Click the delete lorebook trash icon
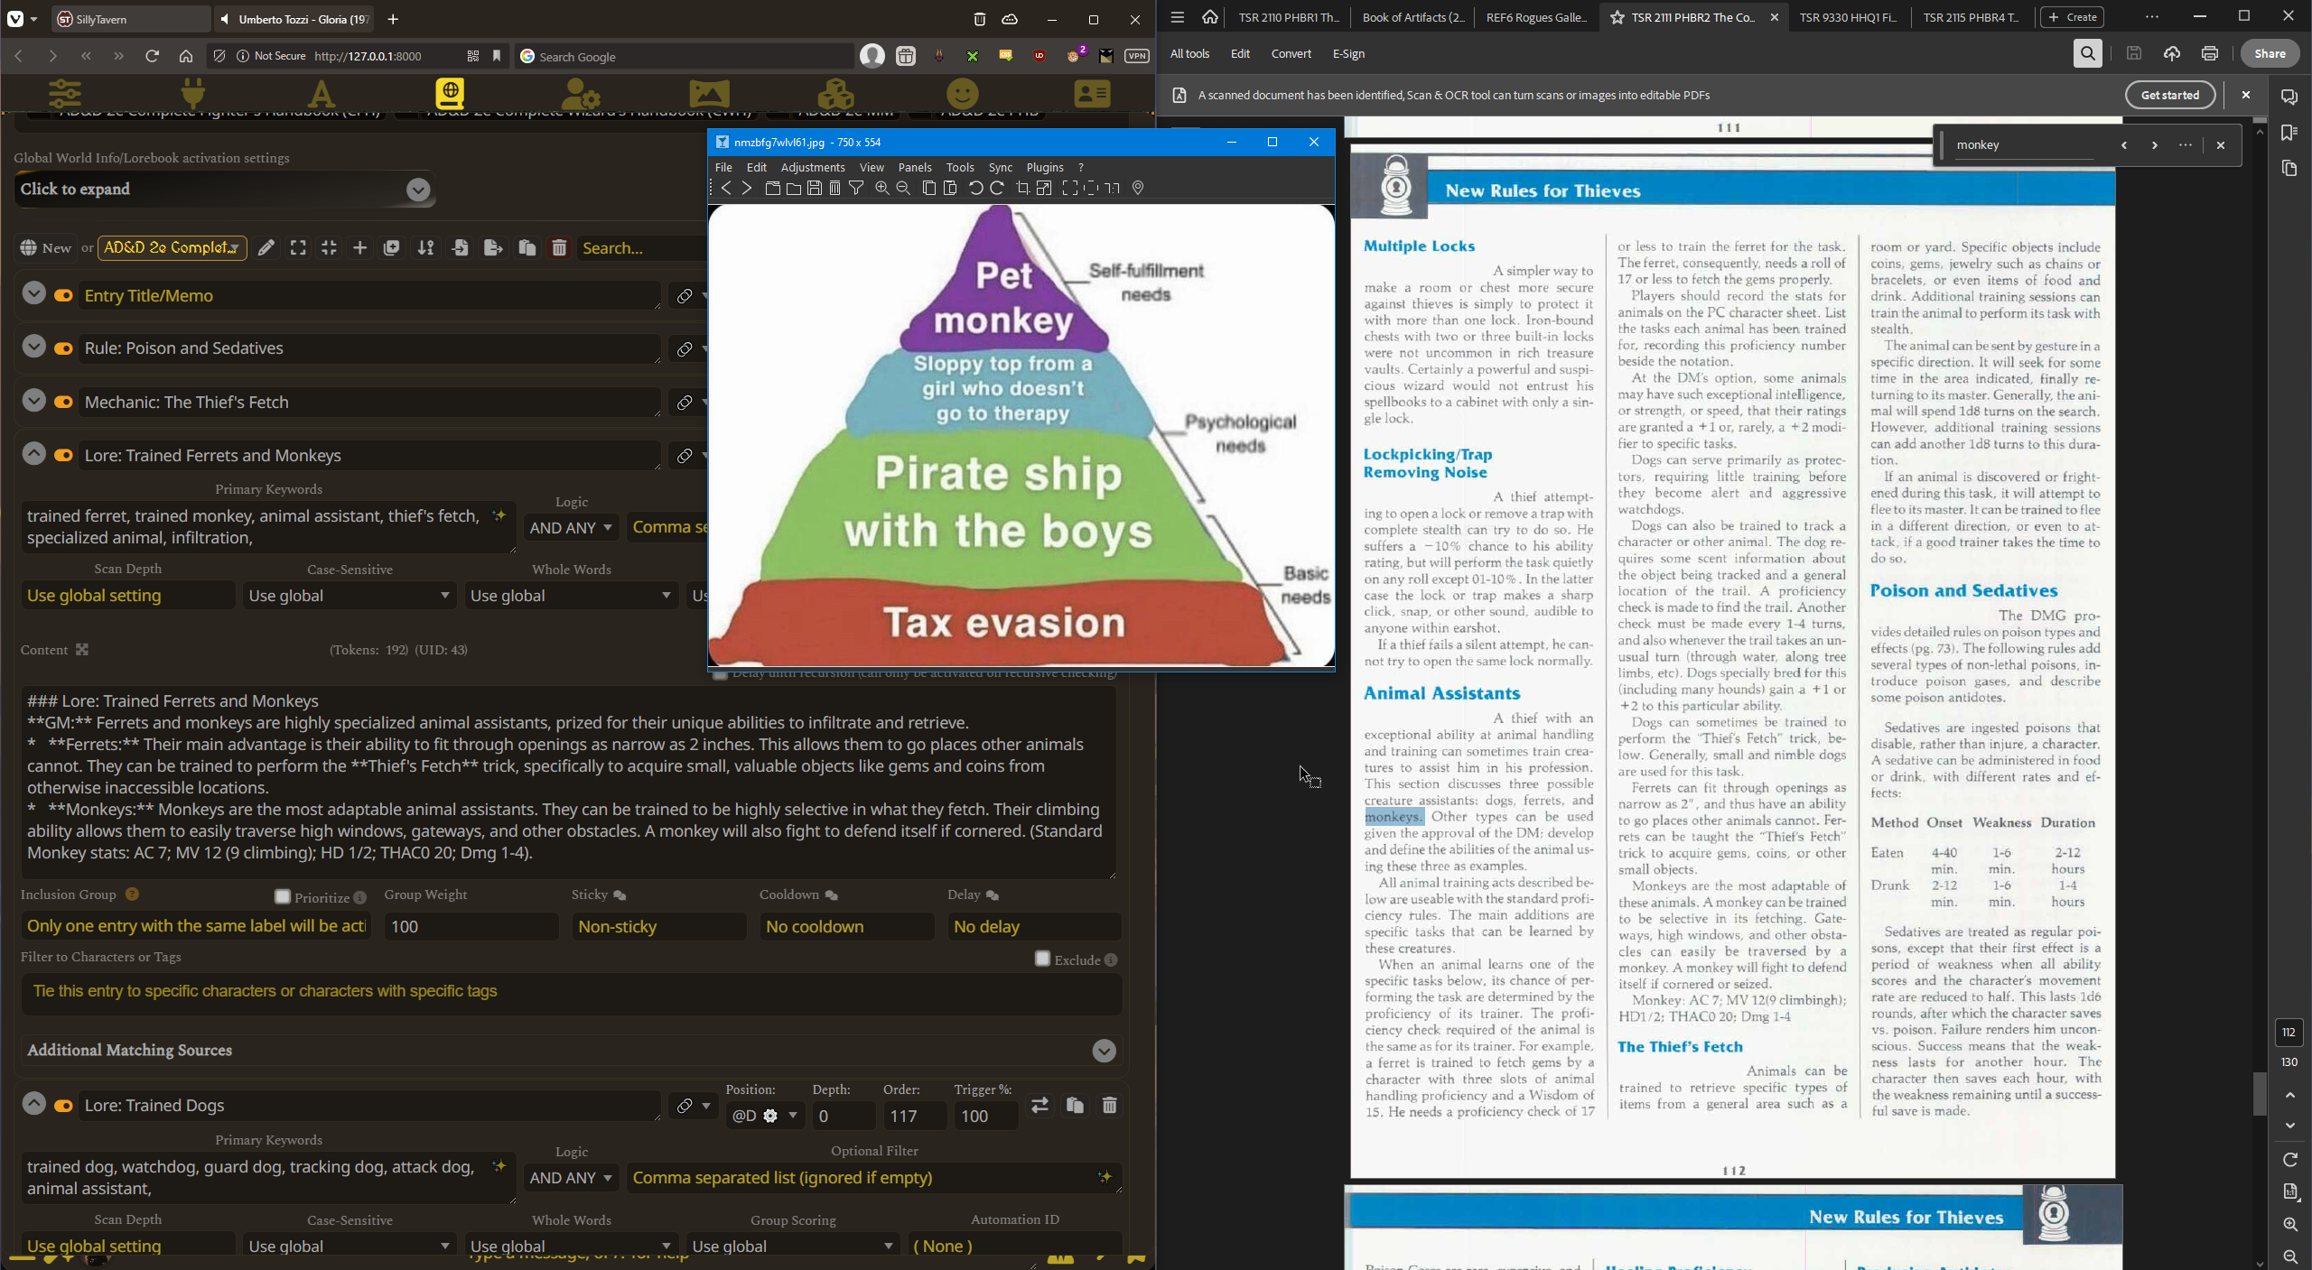This screenshot has width=2312, height=1270. pyautogui.click(x=559, y=248)
